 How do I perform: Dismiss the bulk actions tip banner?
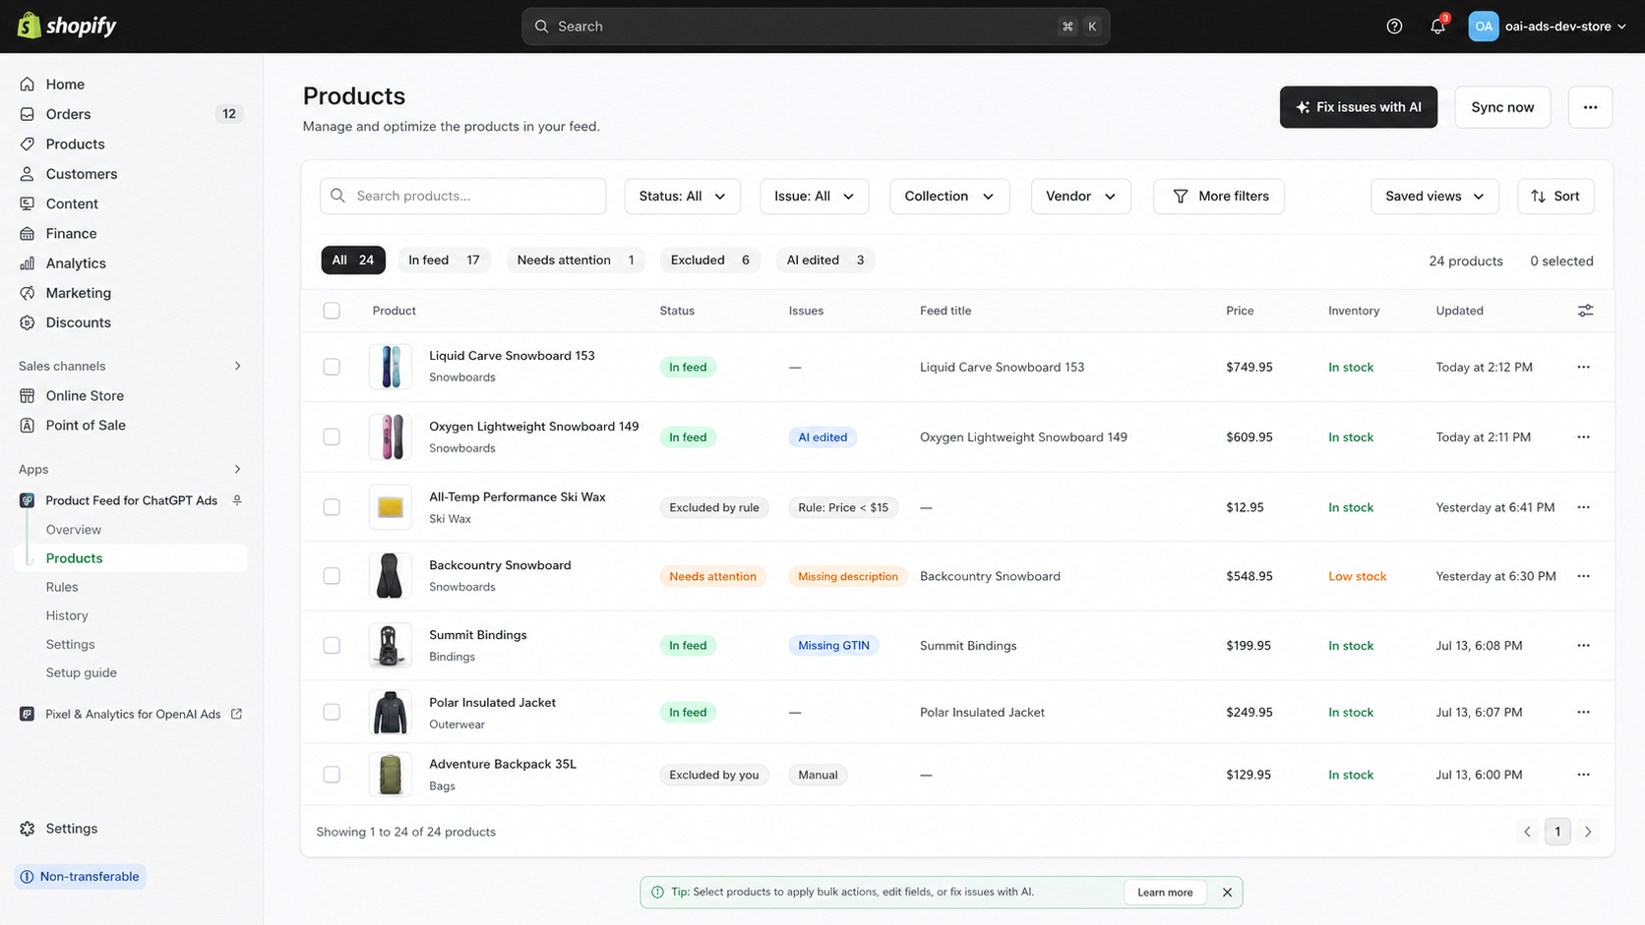[1227, 893]
